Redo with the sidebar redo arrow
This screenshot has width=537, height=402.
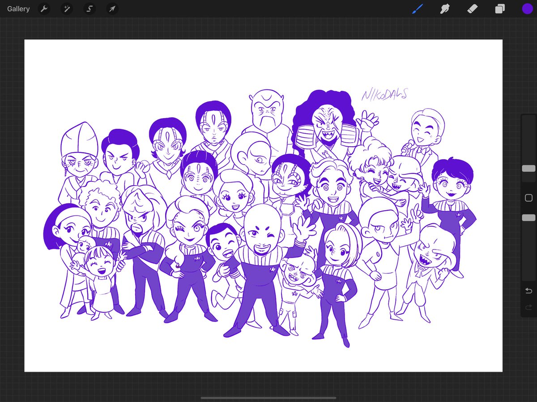coord(528,307)
